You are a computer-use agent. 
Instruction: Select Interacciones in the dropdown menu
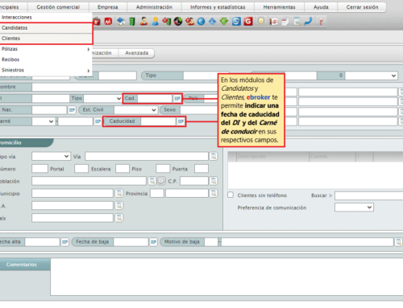click(x=46, y=18)
